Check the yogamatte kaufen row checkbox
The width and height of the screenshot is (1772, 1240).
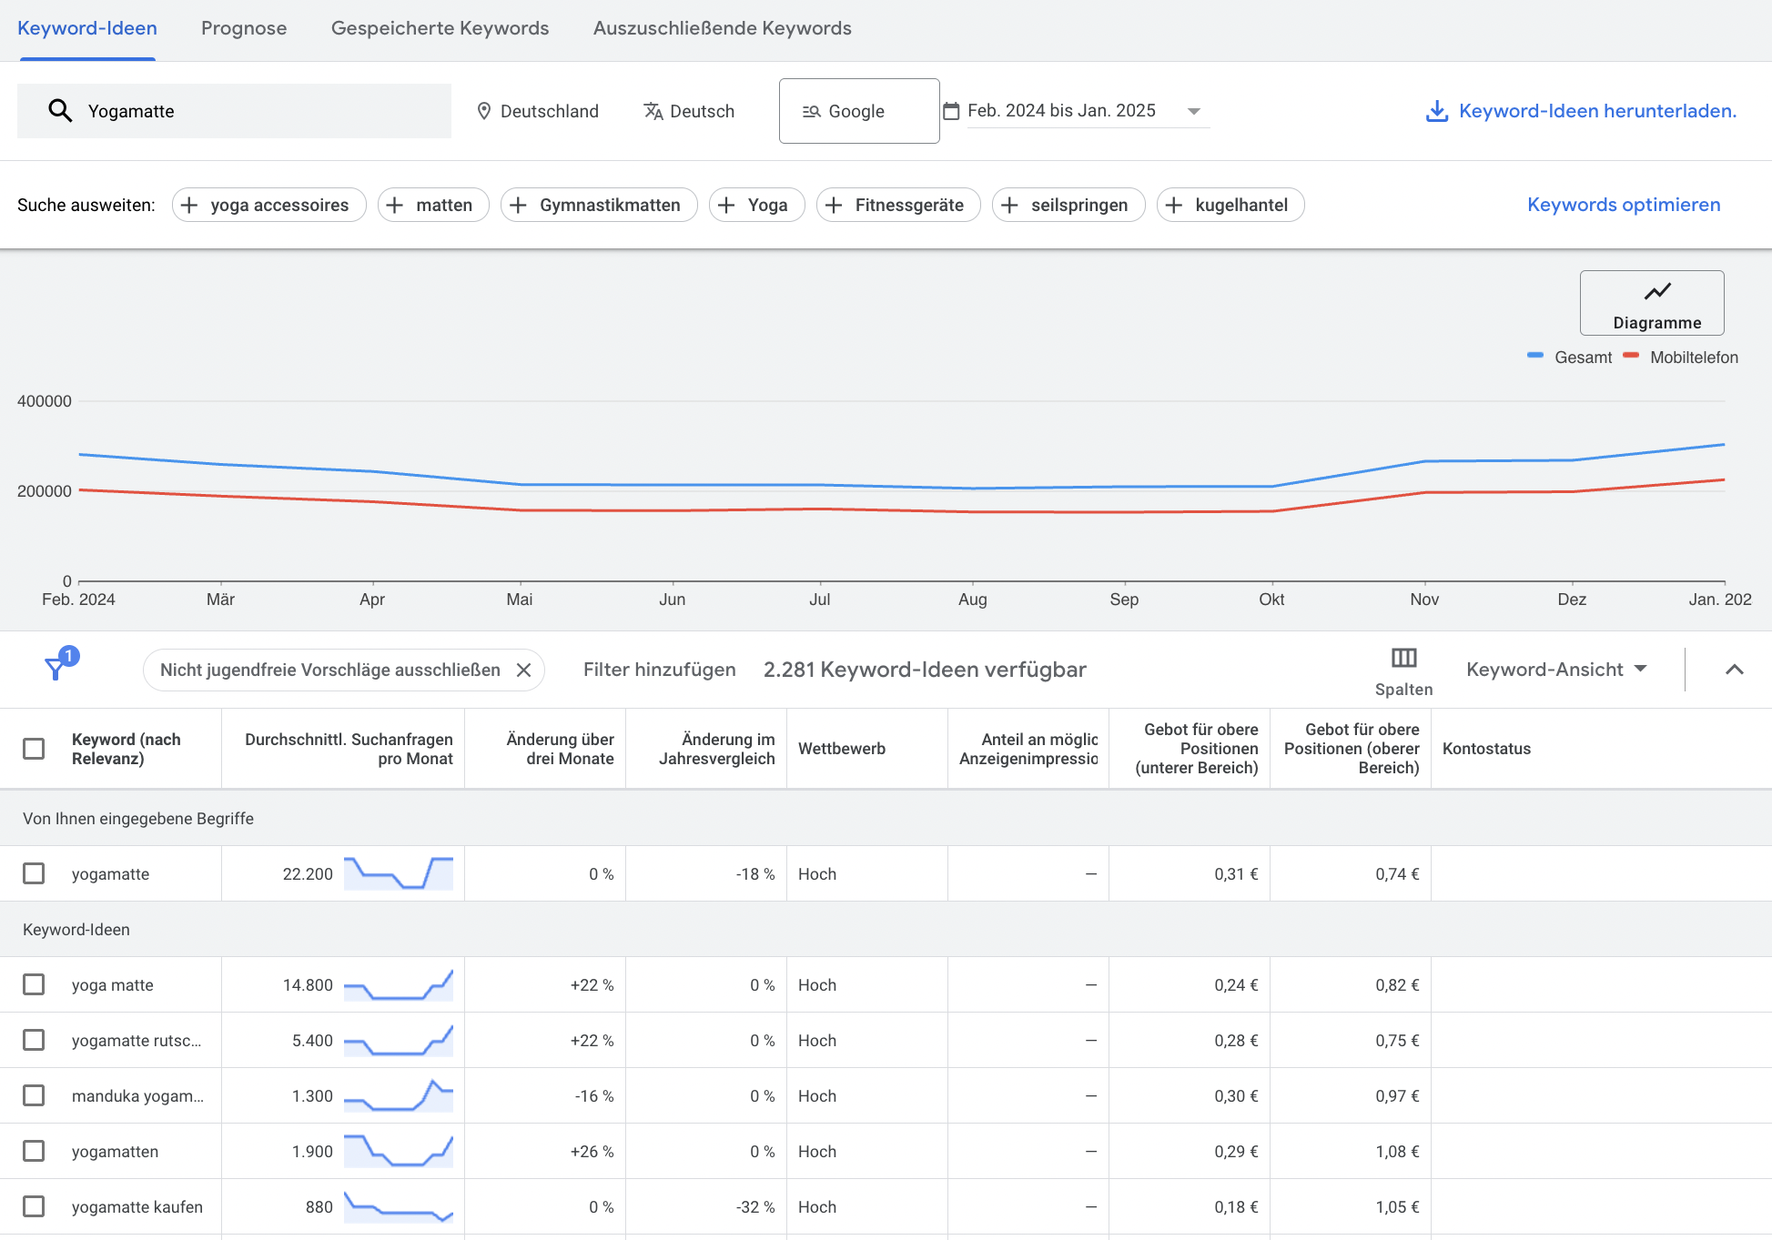[34, 1206]
